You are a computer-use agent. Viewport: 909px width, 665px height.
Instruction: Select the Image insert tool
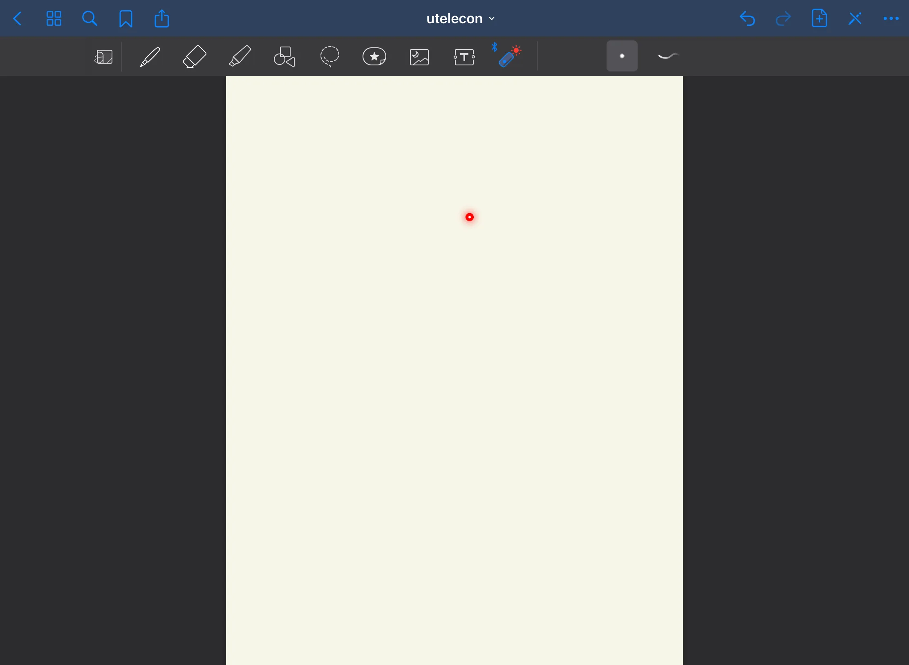pyautogui.click(x=419, y=57)
